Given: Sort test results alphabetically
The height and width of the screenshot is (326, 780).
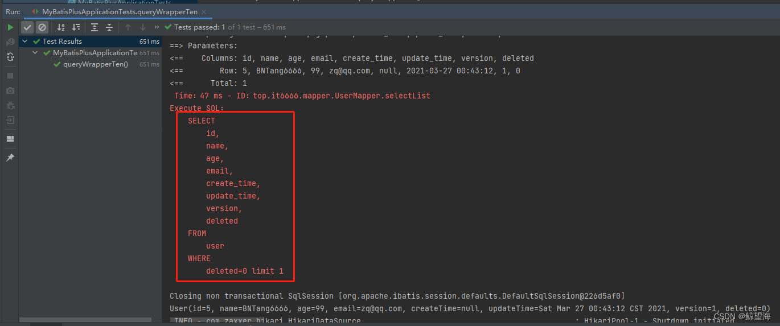Looking at the screenshot, I should (x=61, y=27).
